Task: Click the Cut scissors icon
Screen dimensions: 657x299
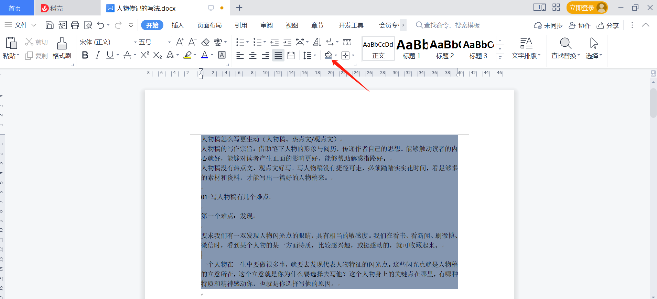Action: click(29, 42)
